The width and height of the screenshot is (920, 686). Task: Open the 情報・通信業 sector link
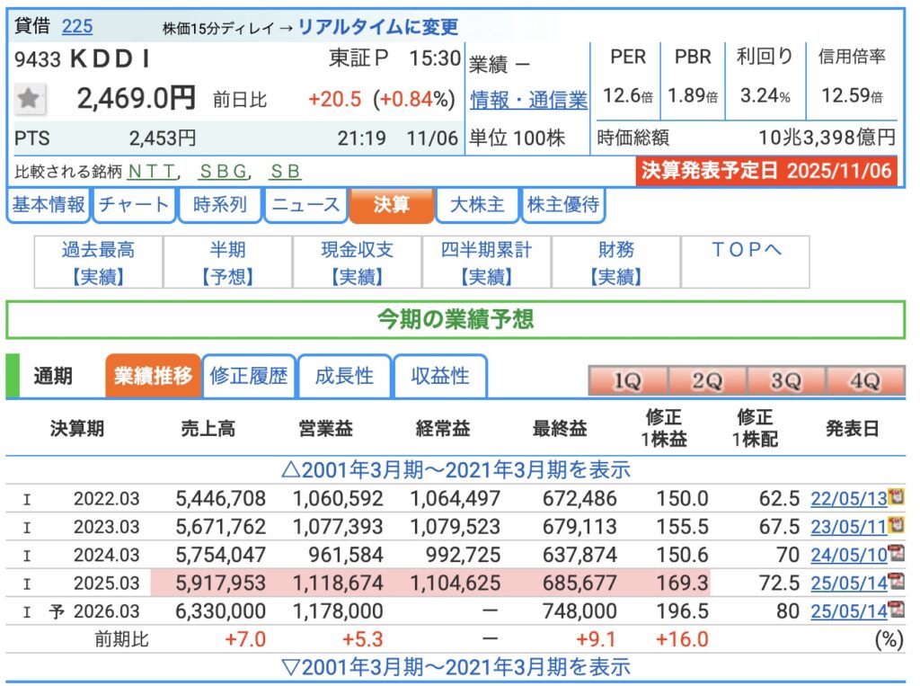528,101
